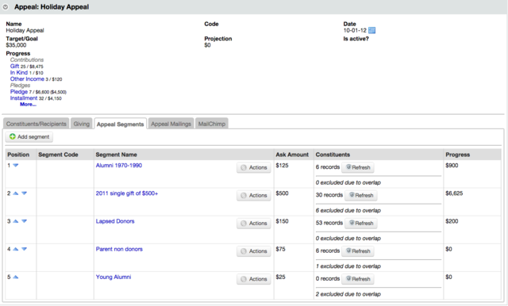The image size is (508, 306).
Task: Click '6 excluded due to overlap' text
Action: tap(348, 210)
